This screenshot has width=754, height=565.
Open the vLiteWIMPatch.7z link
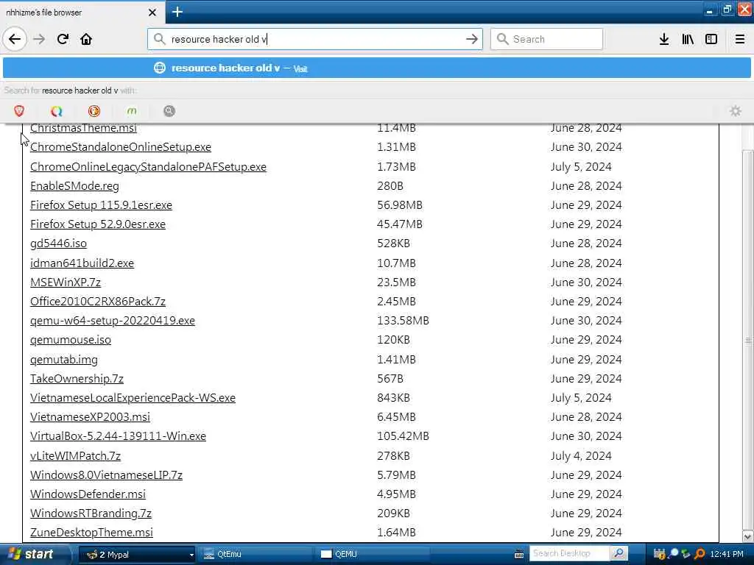[75, 456]
